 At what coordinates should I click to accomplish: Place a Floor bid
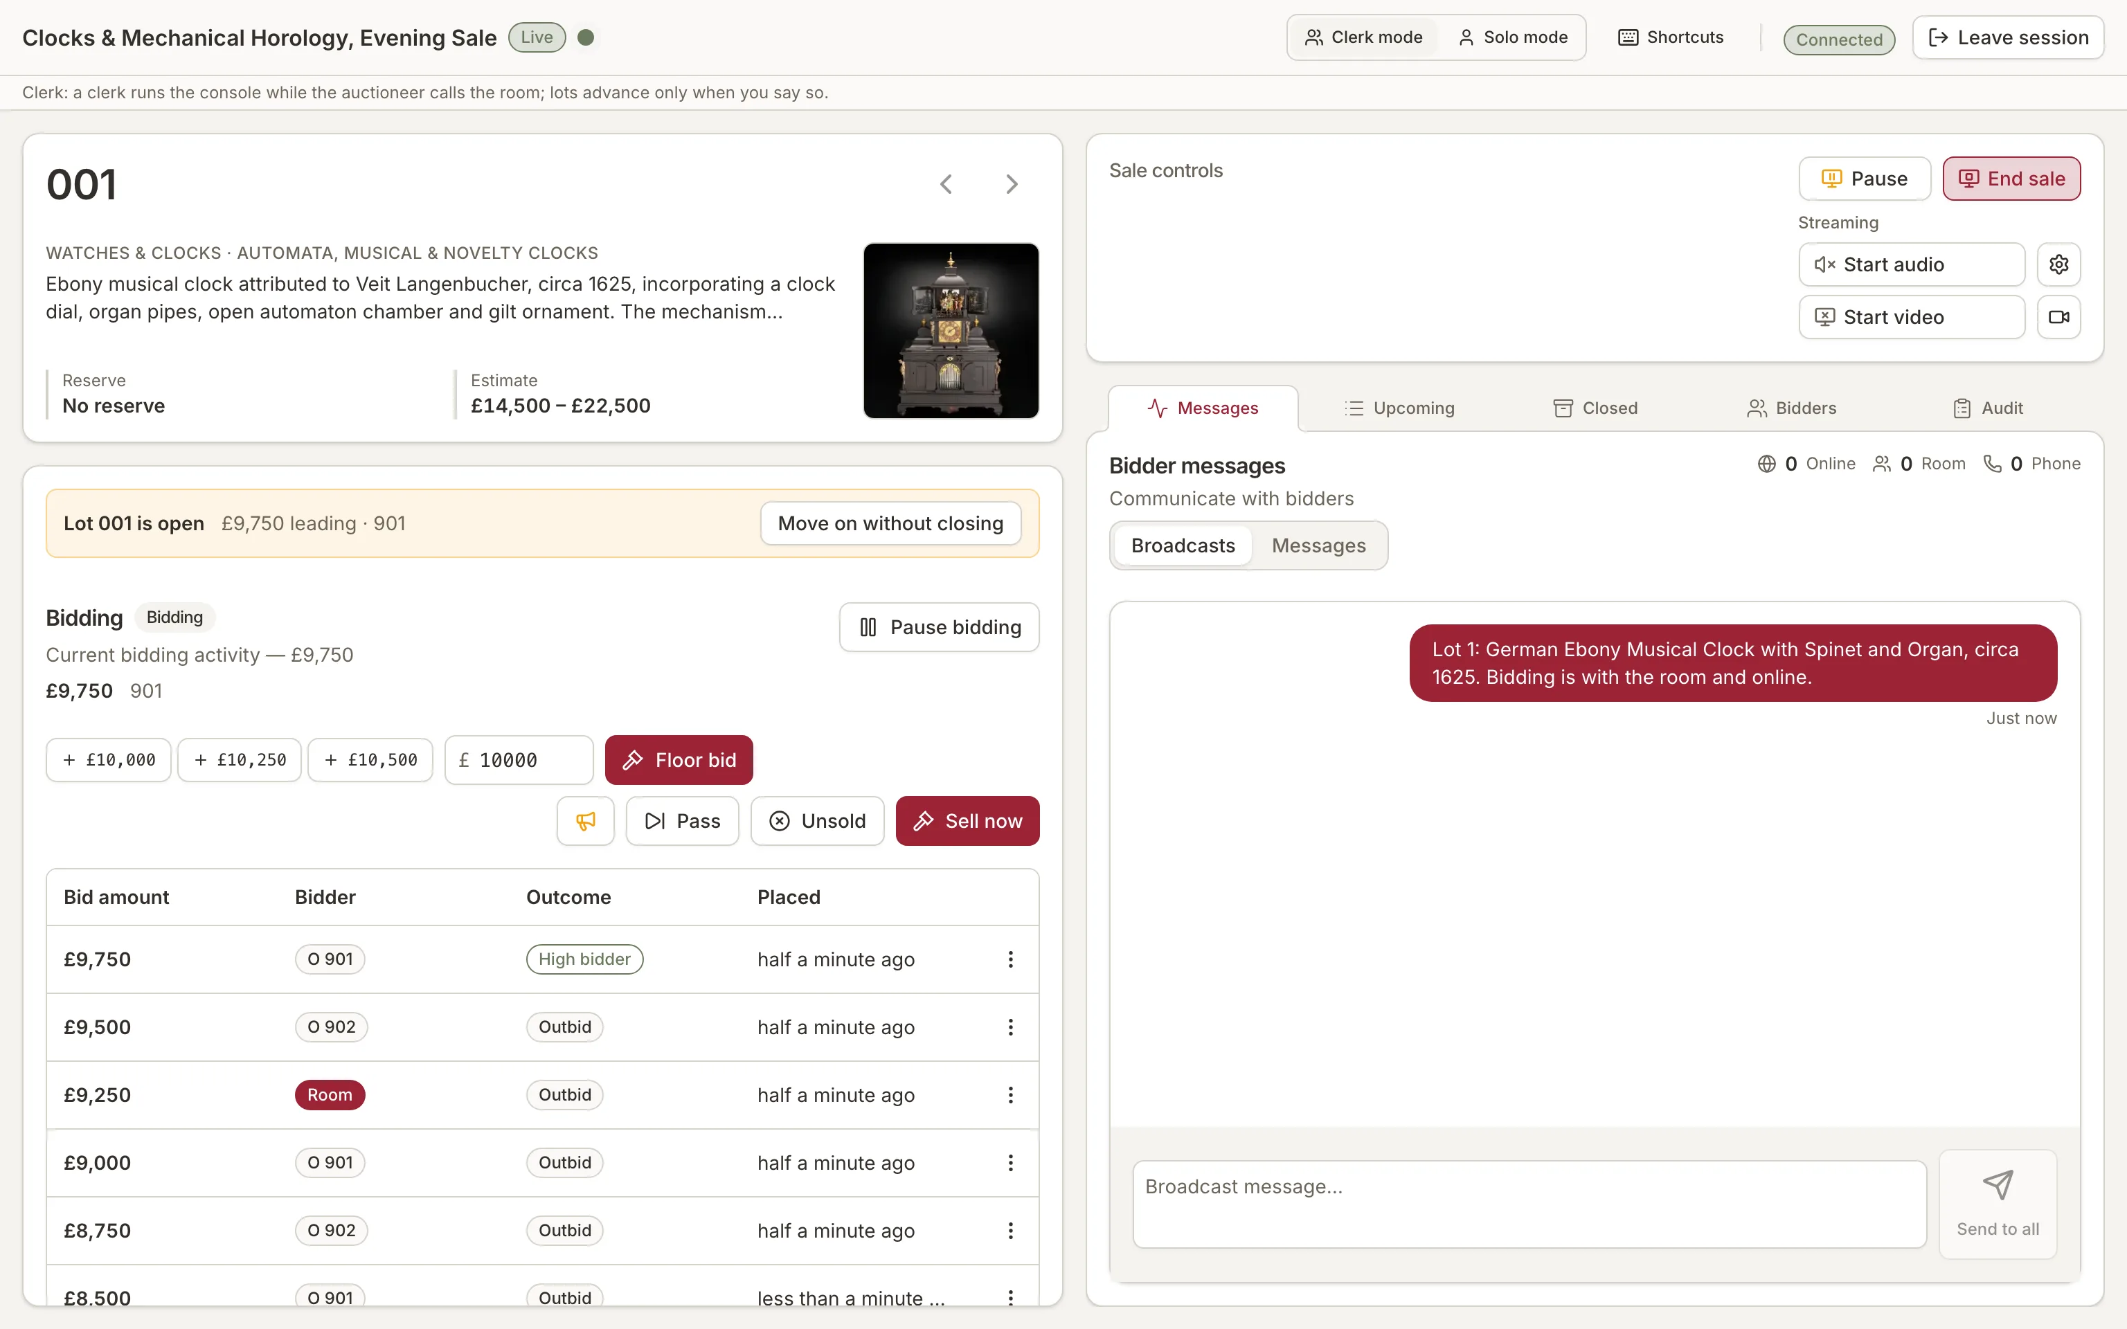coord(679,760)
